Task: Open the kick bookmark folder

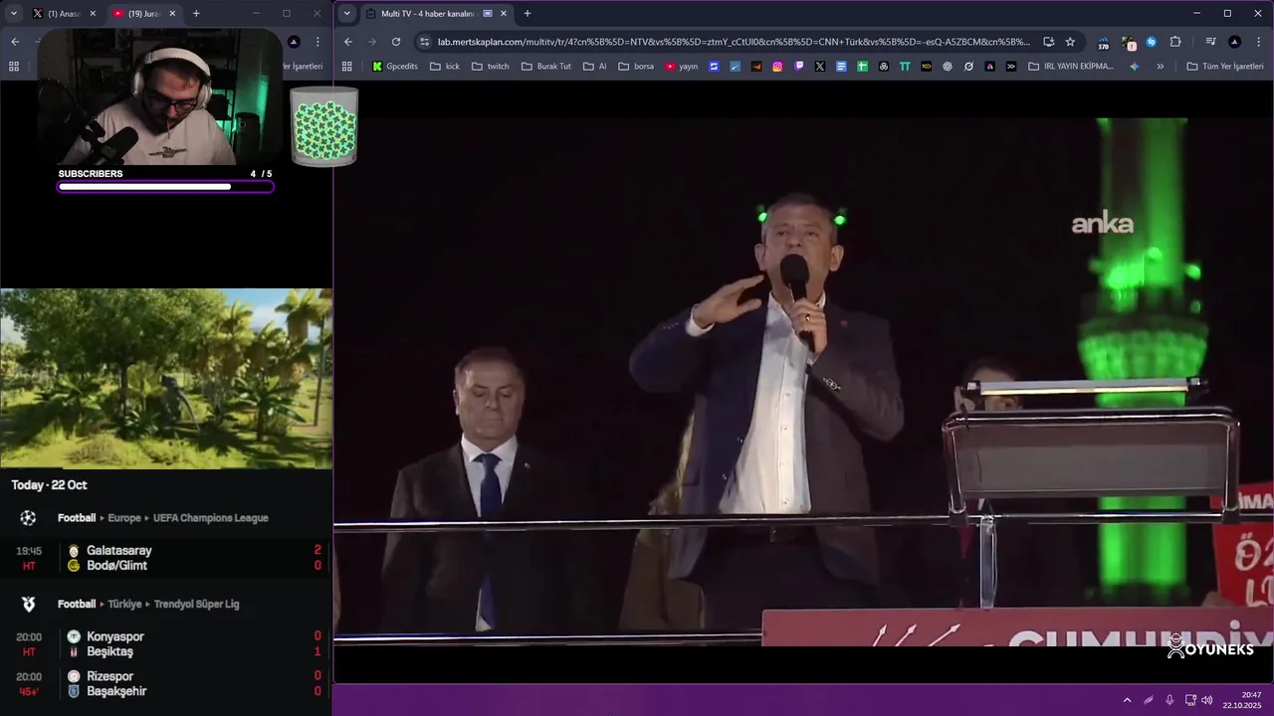Action: pyautogui.click(x=444, y=67)
